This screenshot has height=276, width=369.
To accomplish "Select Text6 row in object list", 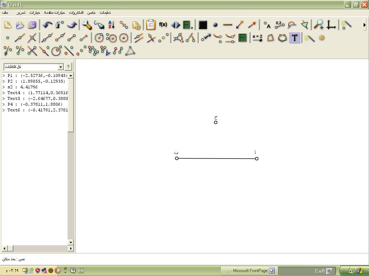I will 35,110.
